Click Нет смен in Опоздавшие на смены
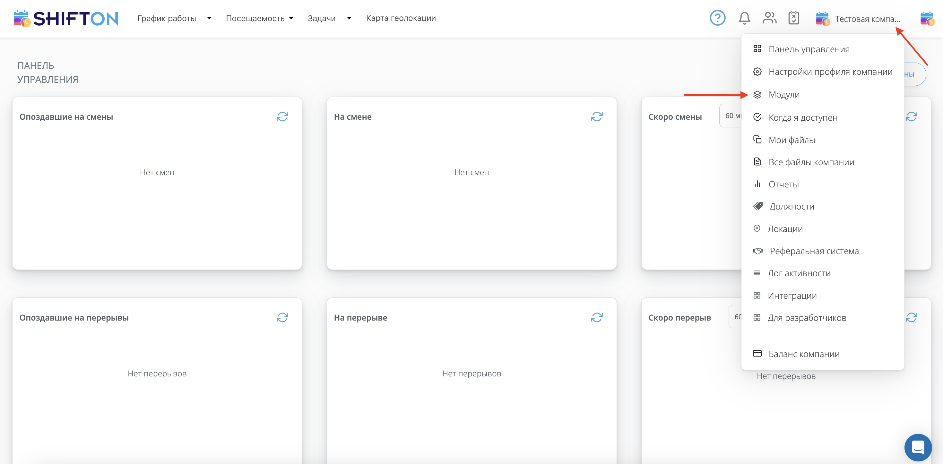Viewport: 943px width, 464px height. (x=157, y=172)
